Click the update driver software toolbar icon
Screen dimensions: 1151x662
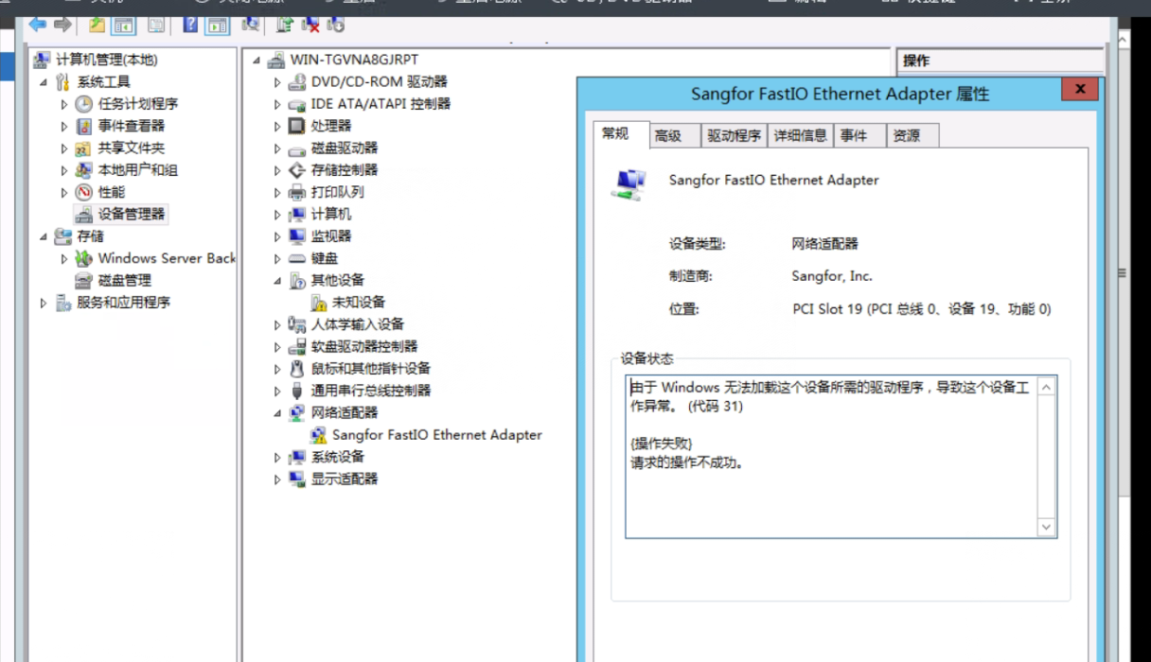284,25
